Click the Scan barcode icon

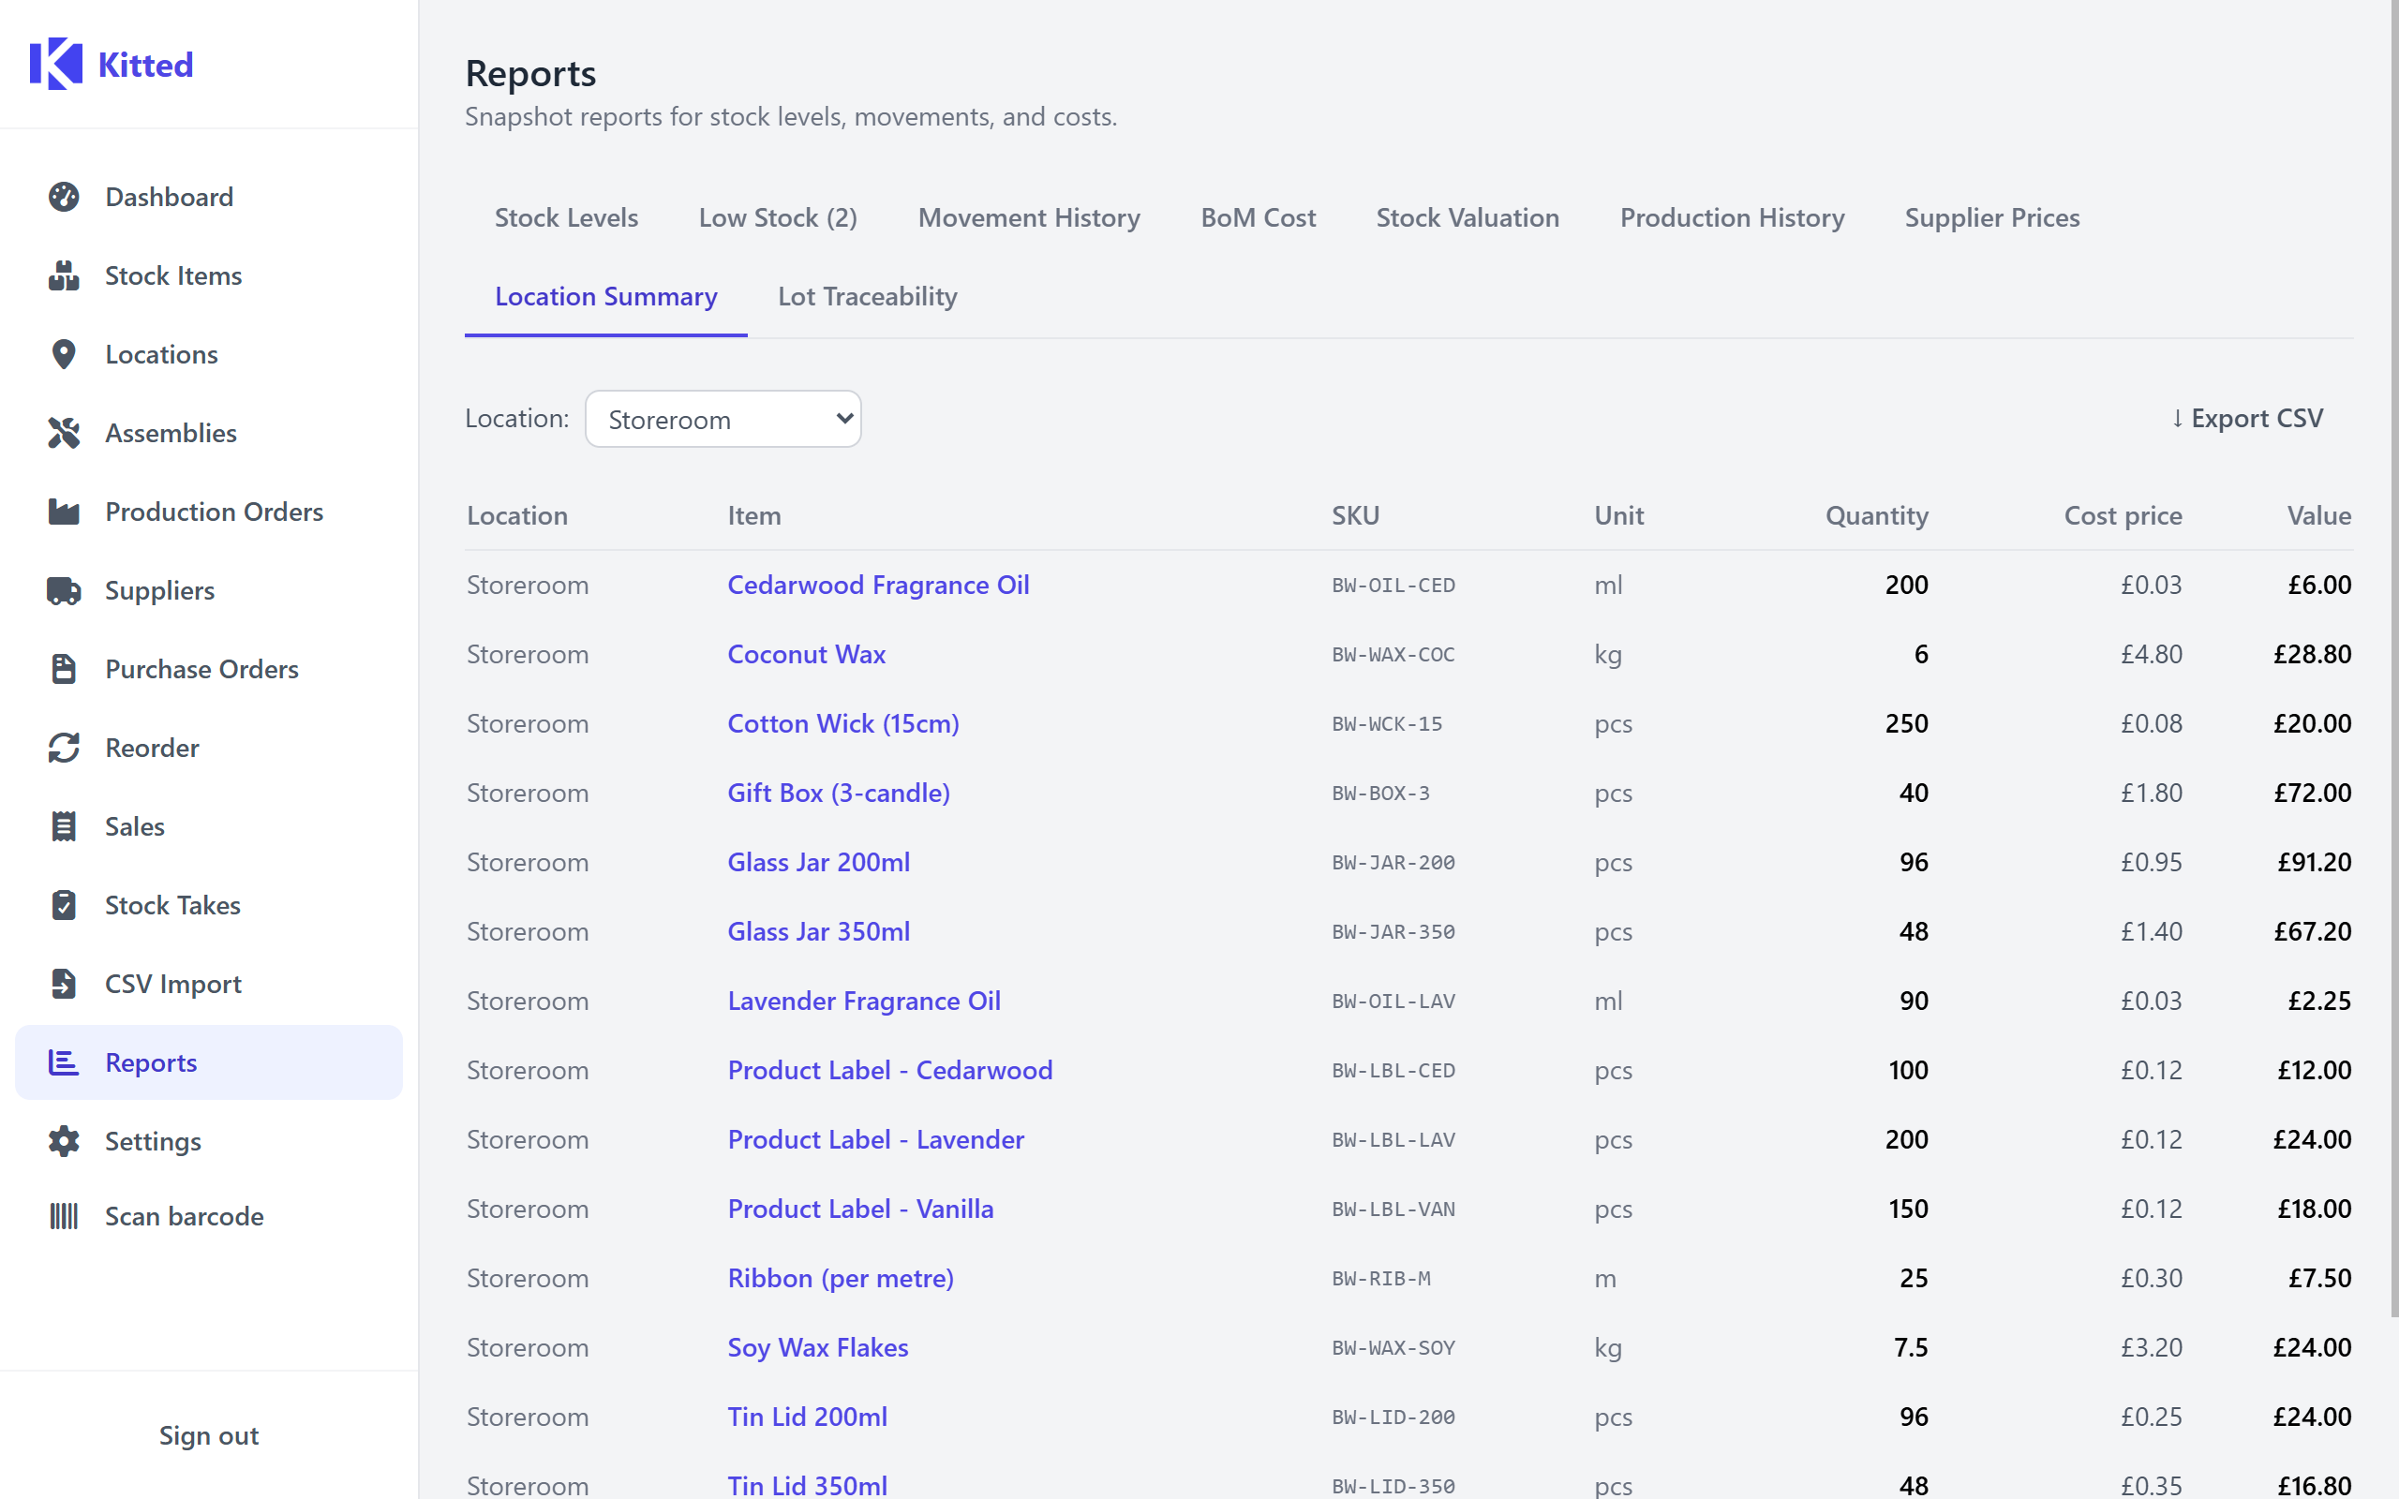(65, 1215)
